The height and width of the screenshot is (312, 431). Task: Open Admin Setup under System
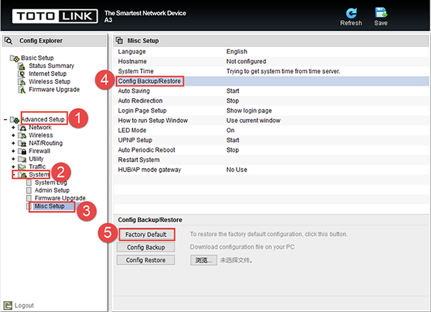click(52, 190)
